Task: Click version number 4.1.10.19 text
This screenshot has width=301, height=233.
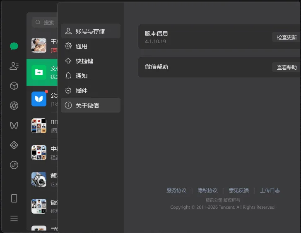Action: point(155,42)
